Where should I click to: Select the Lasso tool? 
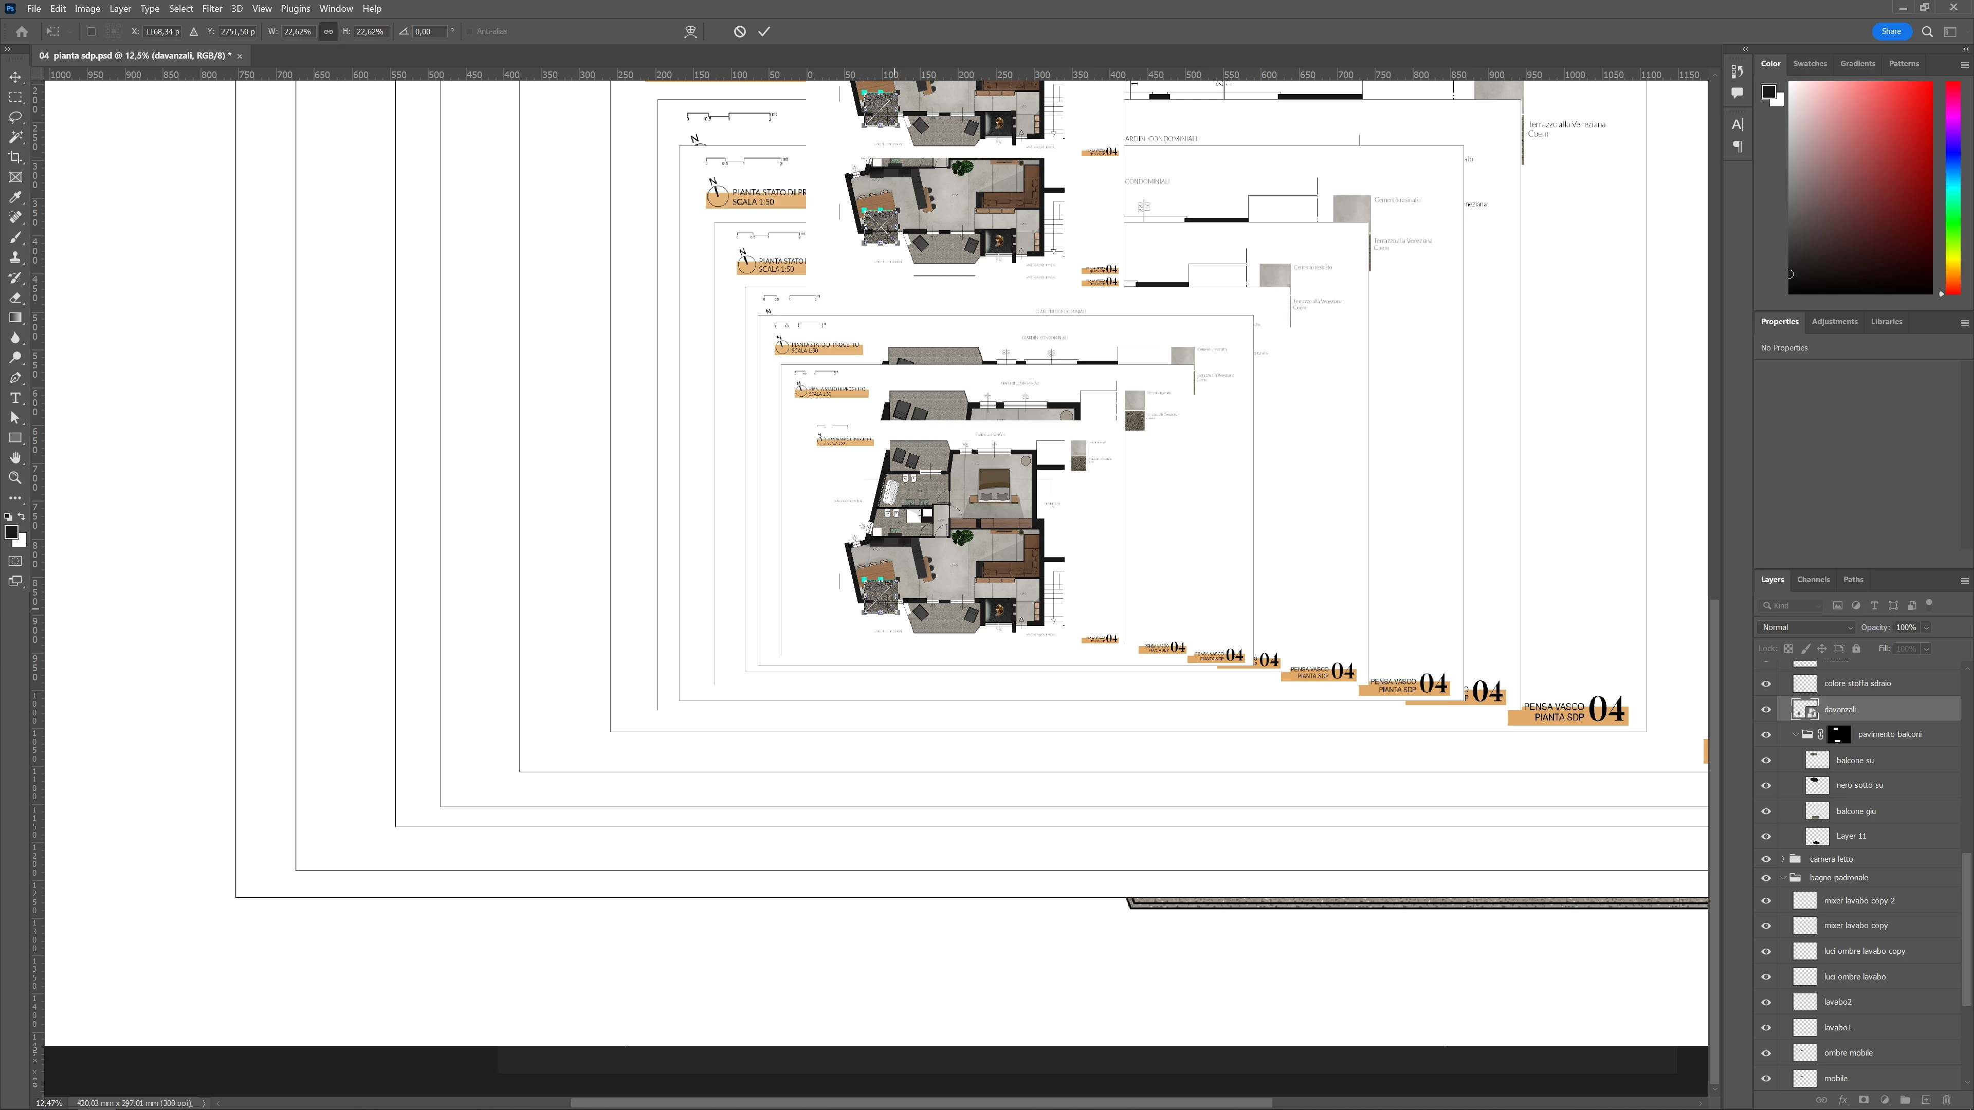15,117
